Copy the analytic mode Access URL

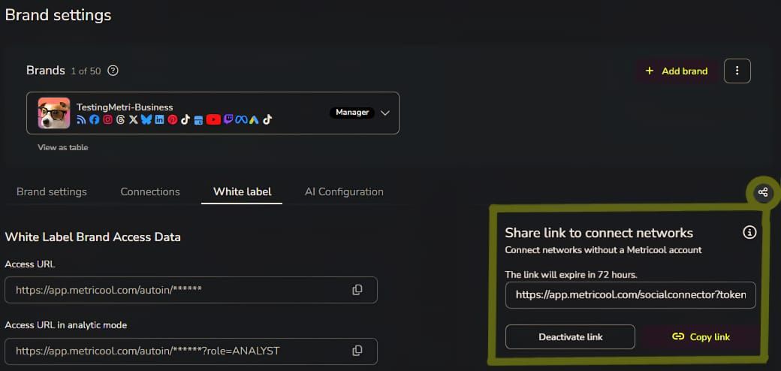pyautogui.click(x=357, y=351)
